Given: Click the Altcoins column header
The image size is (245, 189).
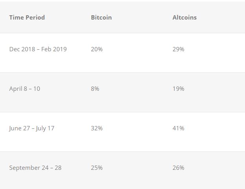Looking at the screenshot, I should 185,18.
